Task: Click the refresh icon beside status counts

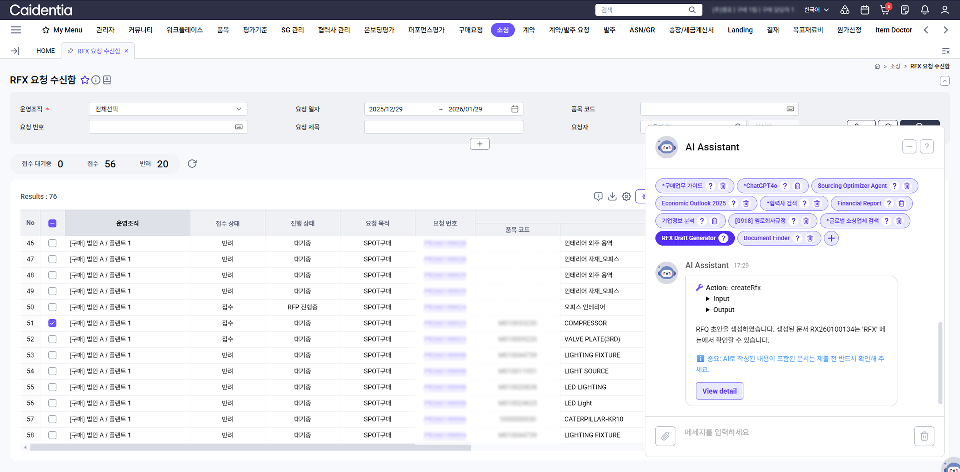Action: [192, 163]
